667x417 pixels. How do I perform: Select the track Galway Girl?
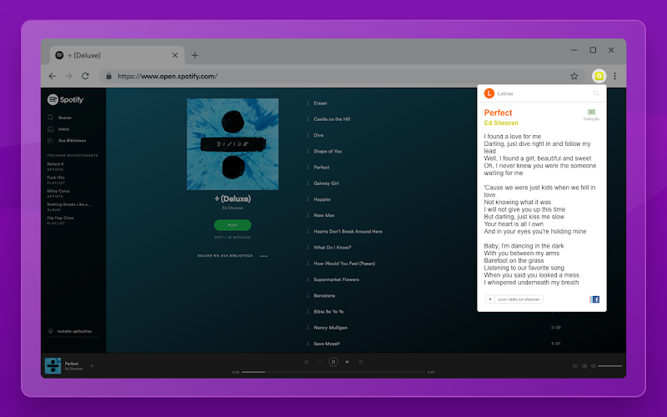point(326,183)
